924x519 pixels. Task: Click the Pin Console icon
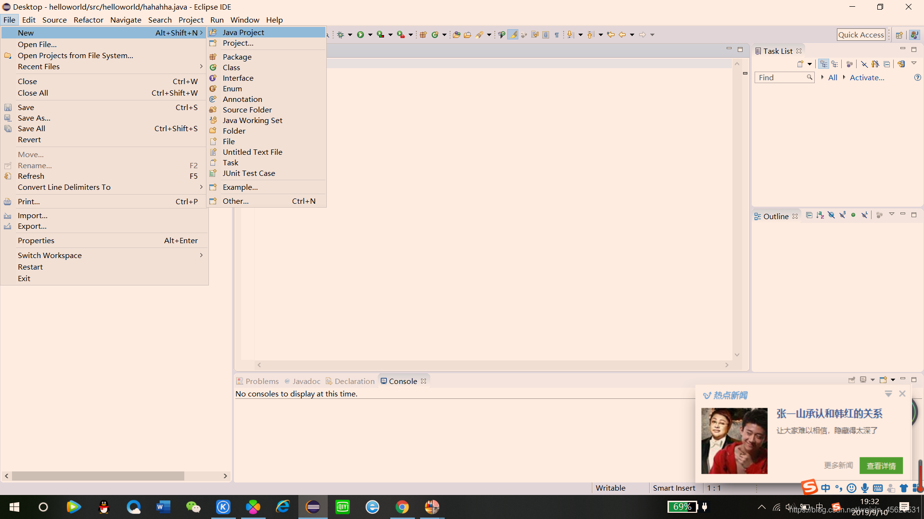pos(851,380)
